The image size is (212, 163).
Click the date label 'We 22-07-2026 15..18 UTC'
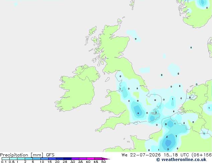(x=156, y=155)
